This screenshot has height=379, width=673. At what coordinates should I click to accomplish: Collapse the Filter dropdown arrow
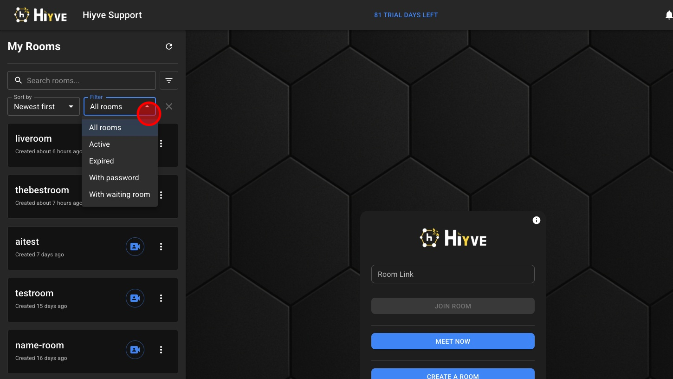(x=147, y=106)
